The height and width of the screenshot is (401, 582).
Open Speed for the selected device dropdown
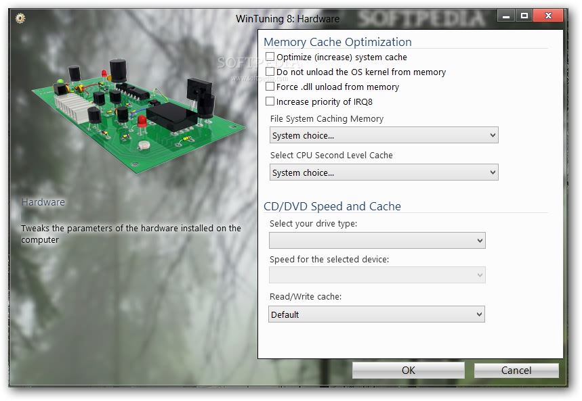coord(377,275)
